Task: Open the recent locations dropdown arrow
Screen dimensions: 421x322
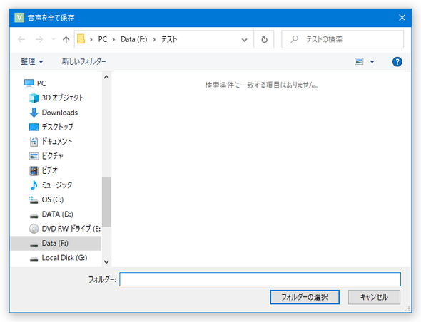Action: click(54, 39)
